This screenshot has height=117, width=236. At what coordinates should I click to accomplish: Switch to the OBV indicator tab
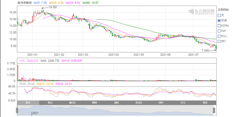(161, 103)
